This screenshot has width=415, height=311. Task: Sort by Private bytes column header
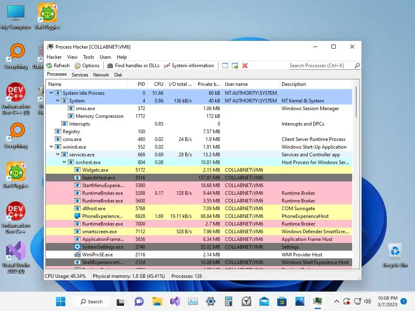tap(208, 84)
